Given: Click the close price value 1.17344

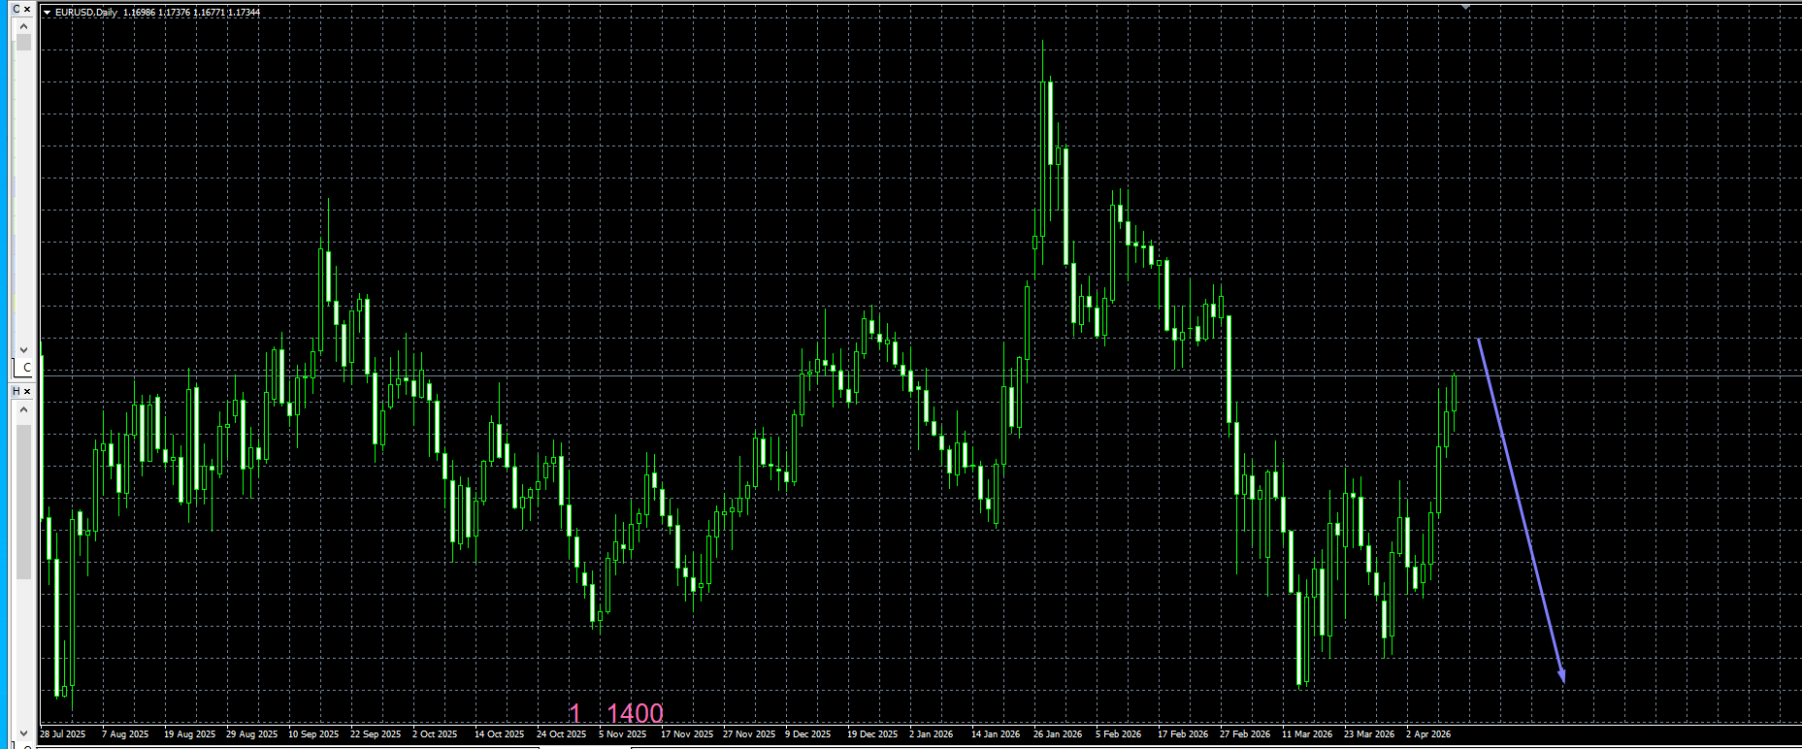Looking at the screenshot, I should coord(245,13).
